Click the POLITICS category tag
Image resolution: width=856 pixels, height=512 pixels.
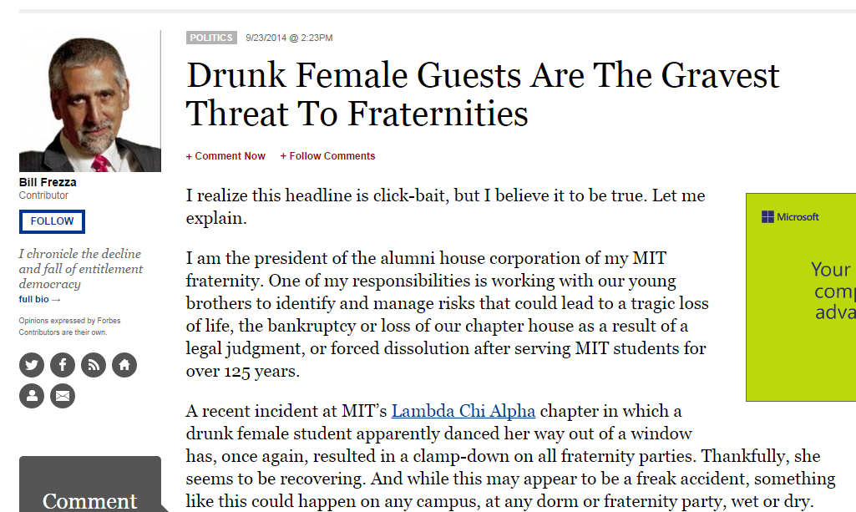click(x=211, y=38)
